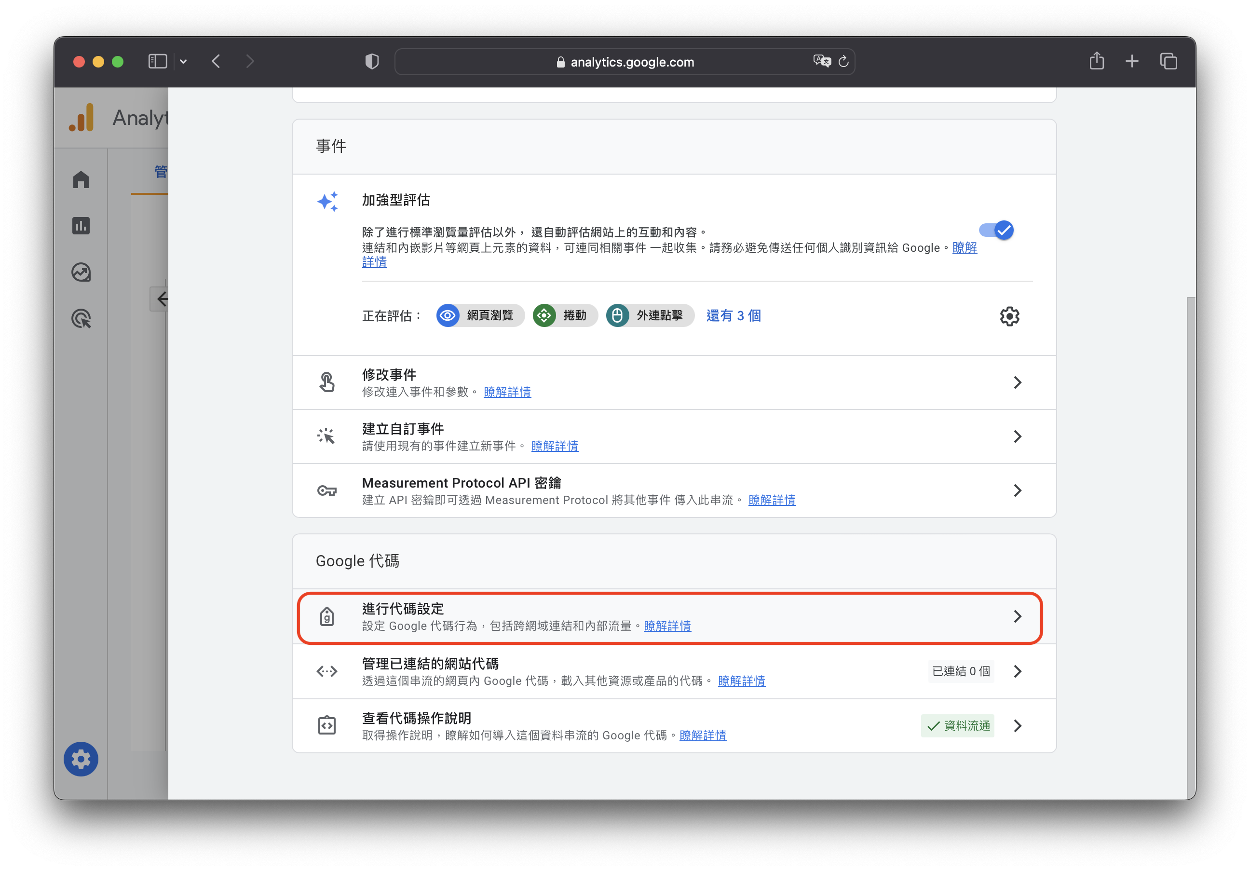Reload the page with refresh icon

pyautogui.click(x=843, y=62)
